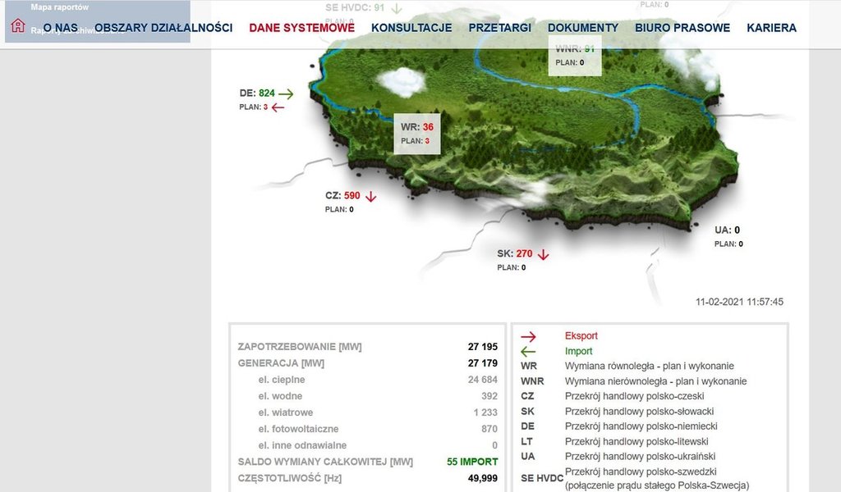Image resolution: width=841 pixels, height=492 pixels.
Task: Click the green arrow next to DE 824
Action: 286,93
